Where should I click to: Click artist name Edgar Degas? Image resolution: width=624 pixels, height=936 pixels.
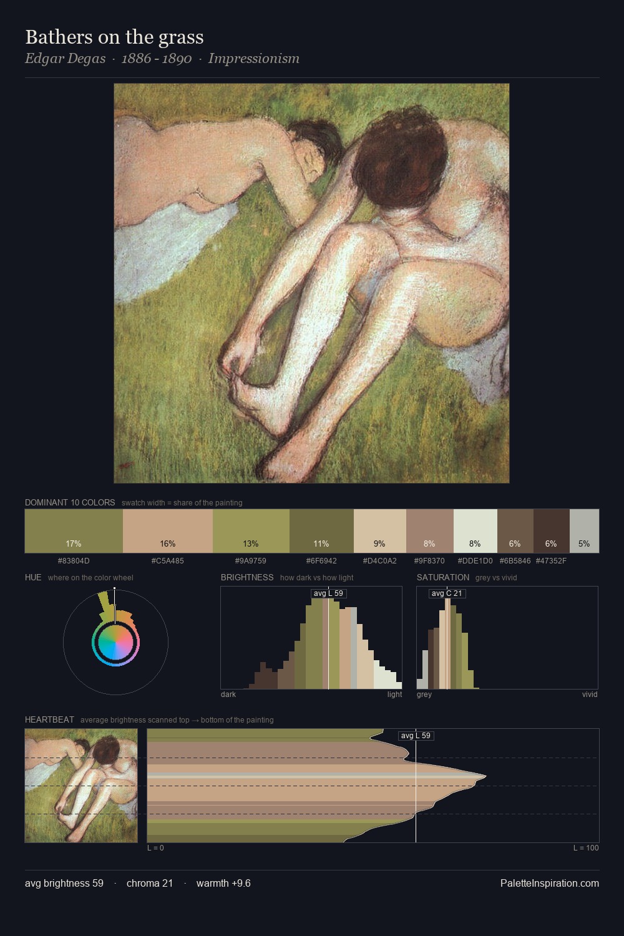pyautogui.click(x=65, y=59)
